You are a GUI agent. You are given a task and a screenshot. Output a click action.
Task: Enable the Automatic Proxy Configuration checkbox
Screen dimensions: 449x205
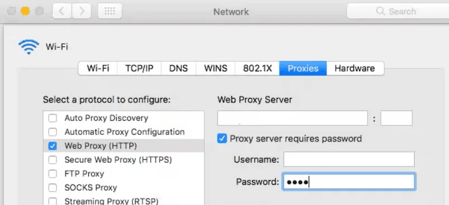(x=52, y=132)
